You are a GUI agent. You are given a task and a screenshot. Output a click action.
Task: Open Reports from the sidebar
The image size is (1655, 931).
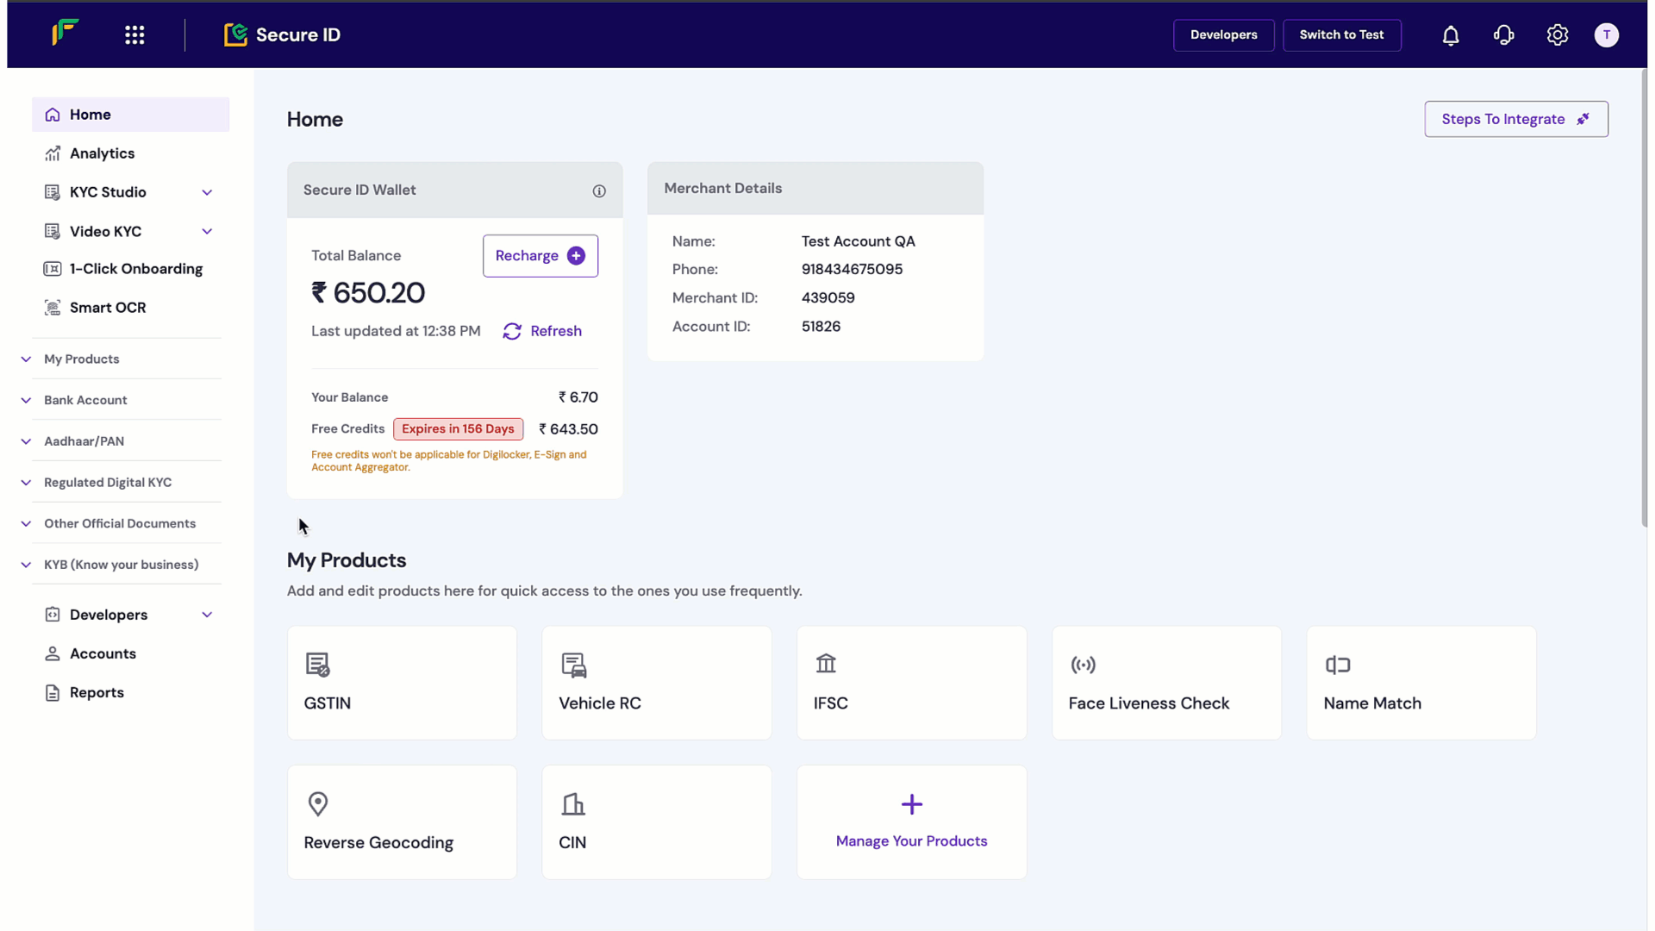(97, 693)
